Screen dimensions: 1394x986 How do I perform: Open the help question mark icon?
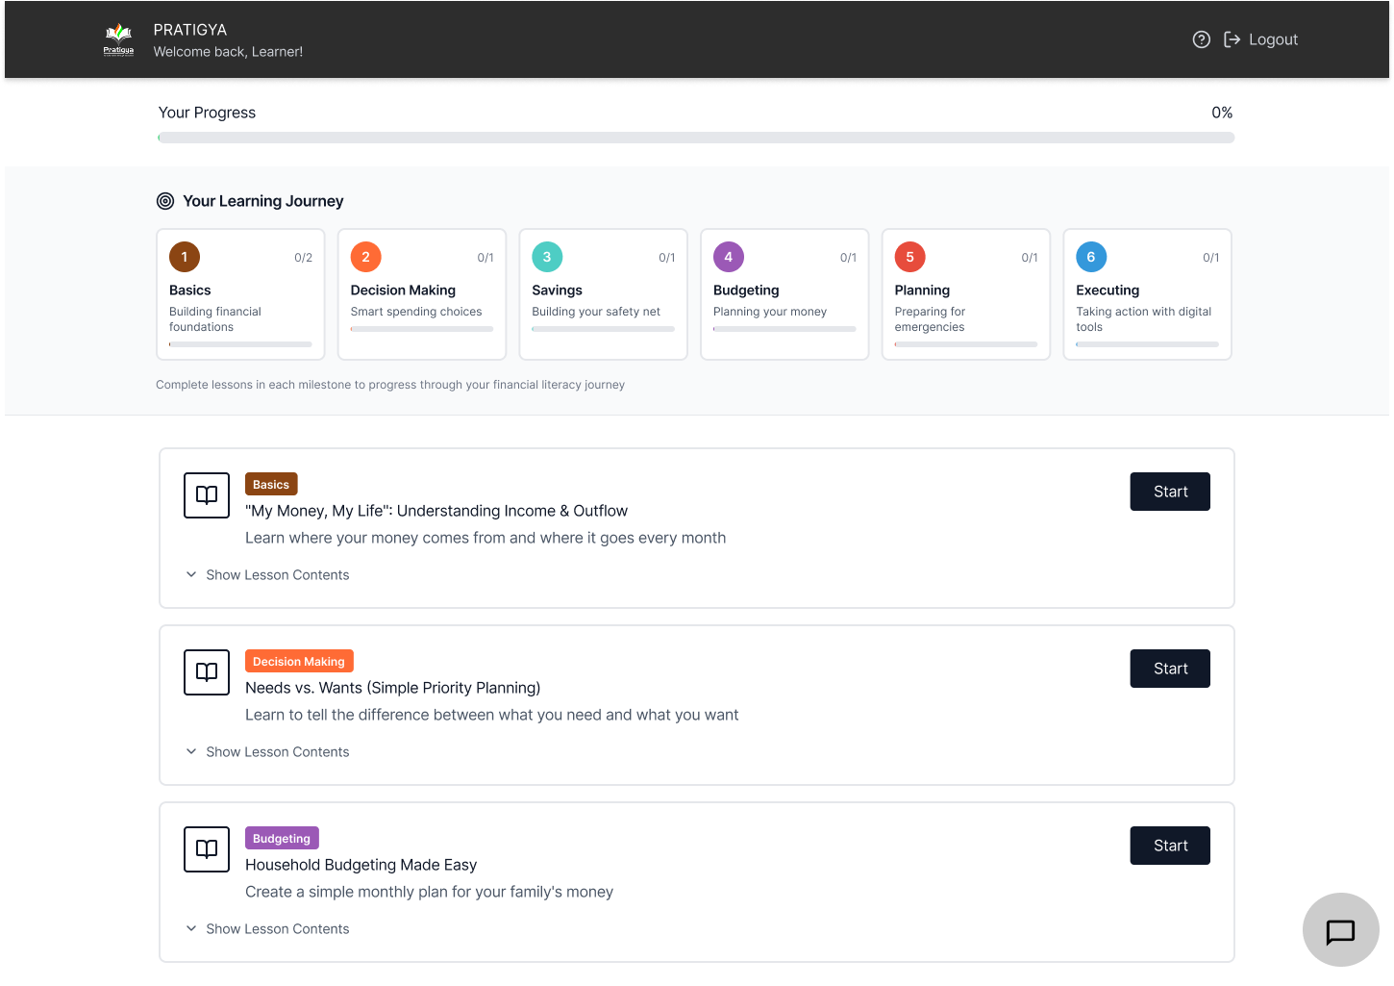pos(1201,39)
